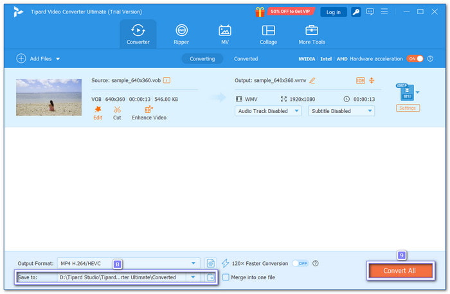Viewport: 450px width, 294px height.
Task: Open Hardware acceleration help icon
Action: coord(430,59)
